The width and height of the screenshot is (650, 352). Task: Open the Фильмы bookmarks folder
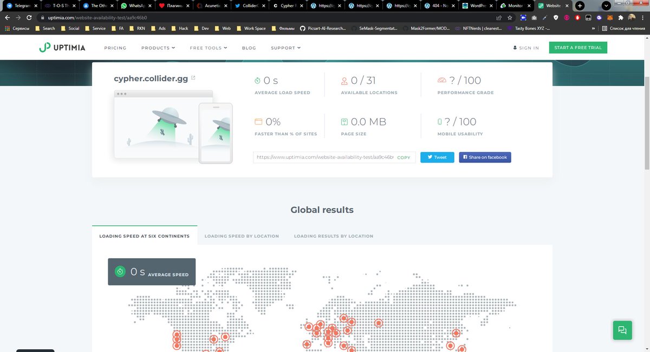(x=283, y=28)
